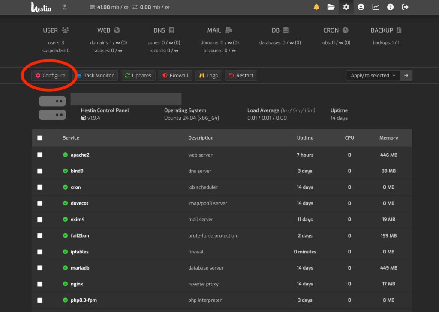Screen dimensions: 439x312
Task: View the server Logs
Action: (209, 75)
